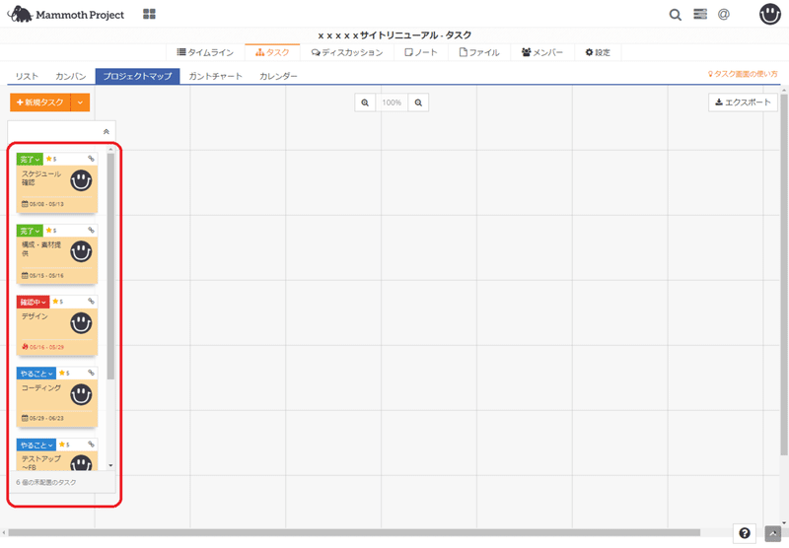Click the 新規タスク button
Screen dimensions: 789x548
pyautogui.click(x=40, y=103)
